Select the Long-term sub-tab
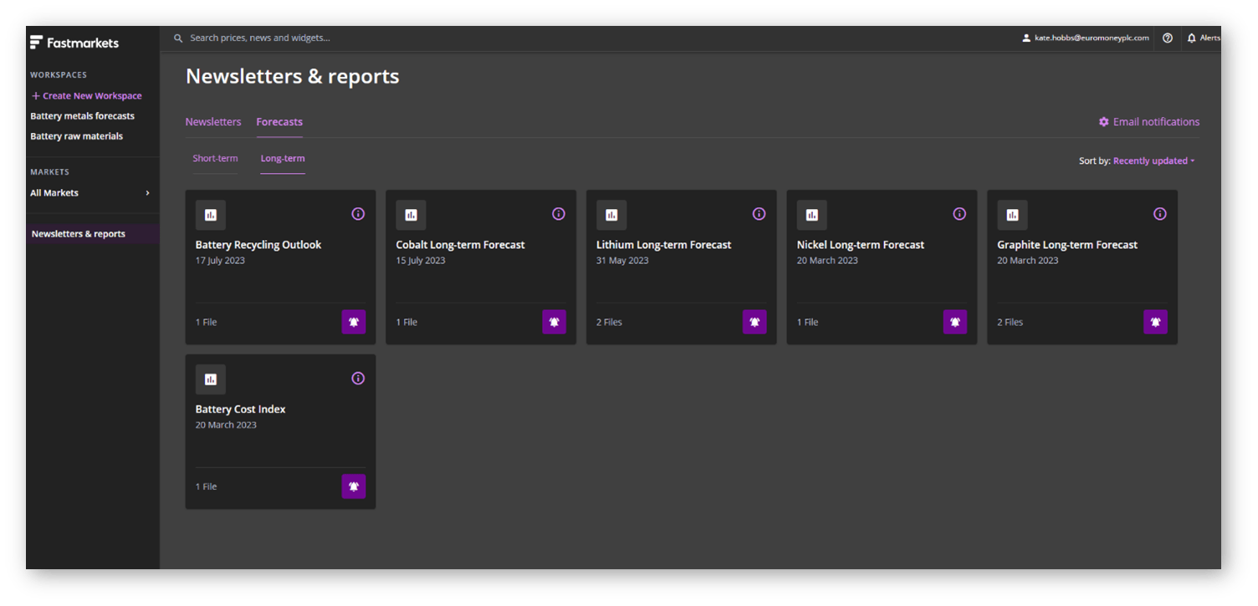 click(x=283, y=159)
